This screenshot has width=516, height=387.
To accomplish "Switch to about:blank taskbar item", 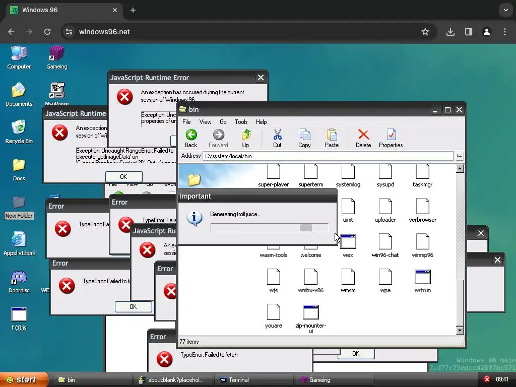I will 173,380.
